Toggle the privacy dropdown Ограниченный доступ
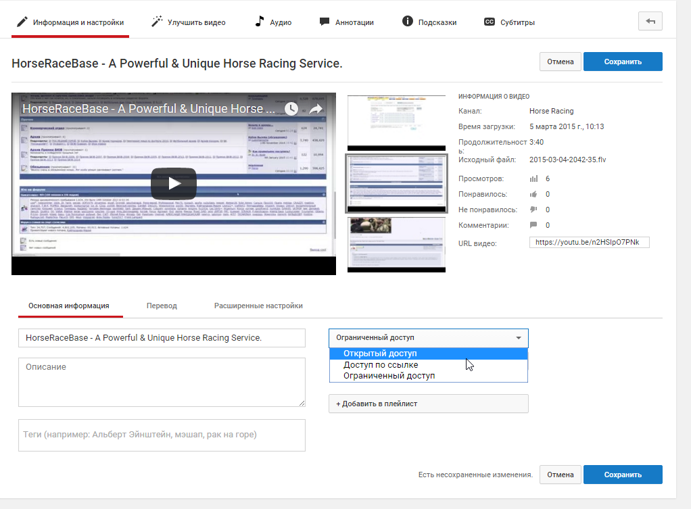Screen dimensions: 691x509 [429, 338]
